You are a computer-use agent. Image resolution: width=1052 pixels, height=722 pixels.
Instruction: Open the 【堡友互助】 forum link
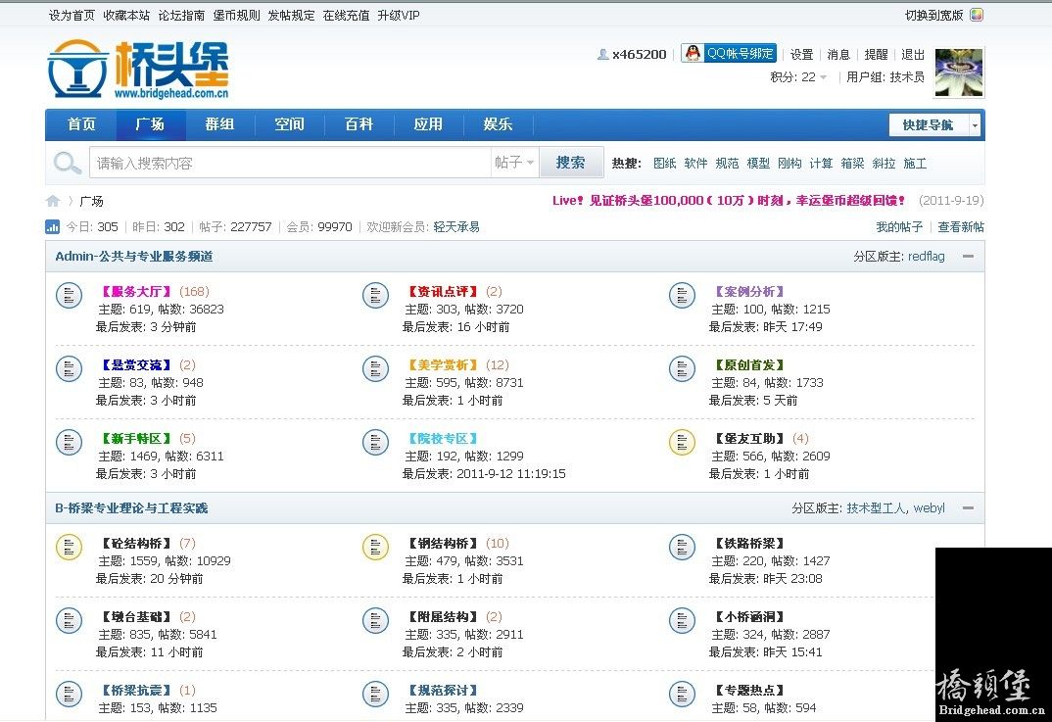coord(749,438)
